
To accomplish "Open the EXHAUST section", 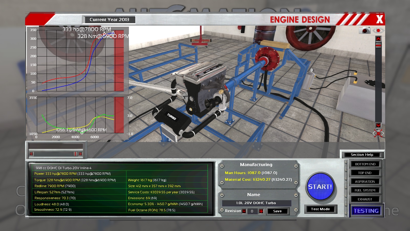I will (365, 199).
